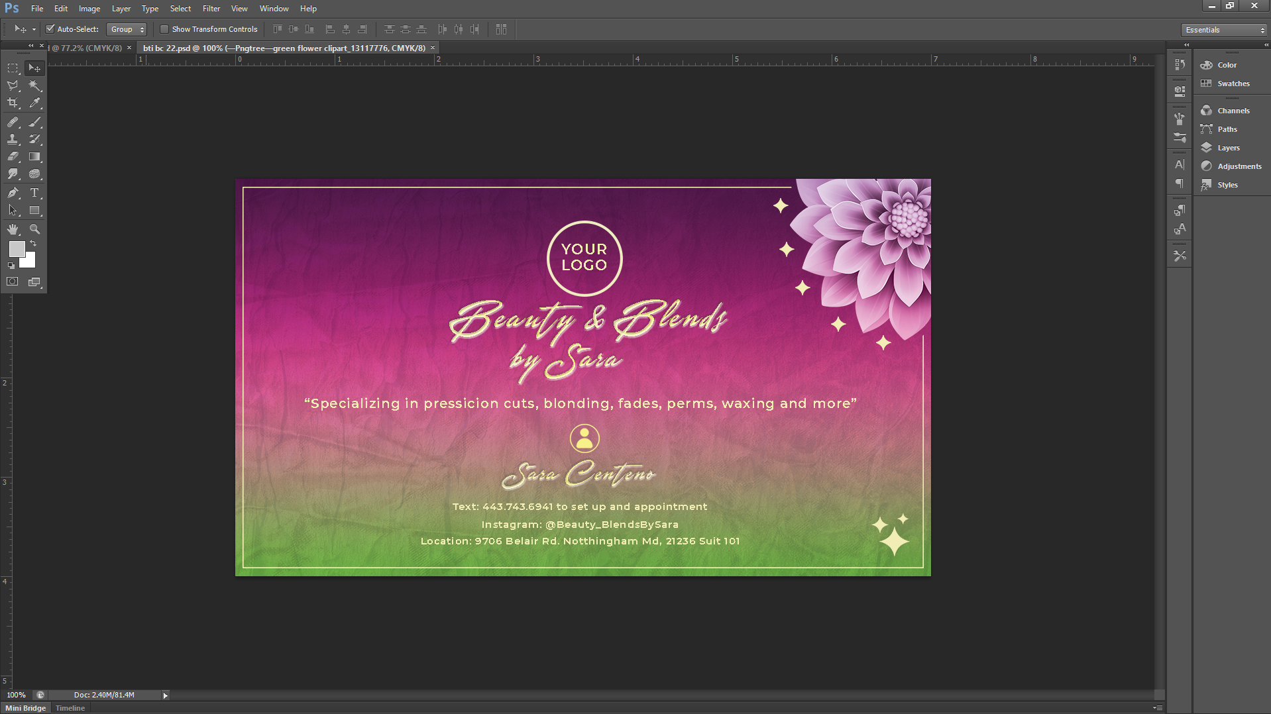This screenshot has width=1271, height=714.
Task: Select the Eyedropper tool
Action: [34, 103]
